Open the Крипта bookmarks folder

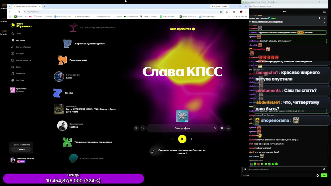pyautogui.click(x=118, y=17)
